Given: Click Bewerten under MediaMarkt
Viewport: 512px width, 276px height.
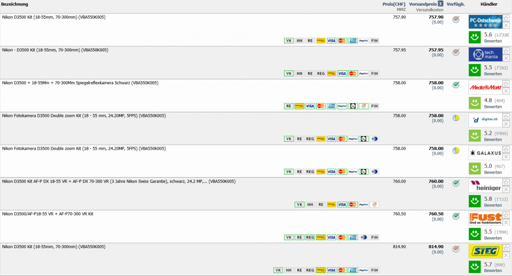Looking at the screenshot, I should point(492,106).
